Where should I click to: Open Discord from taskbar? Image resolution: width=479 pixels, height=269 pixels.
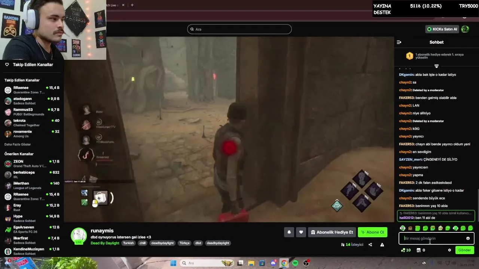point(273,263)
